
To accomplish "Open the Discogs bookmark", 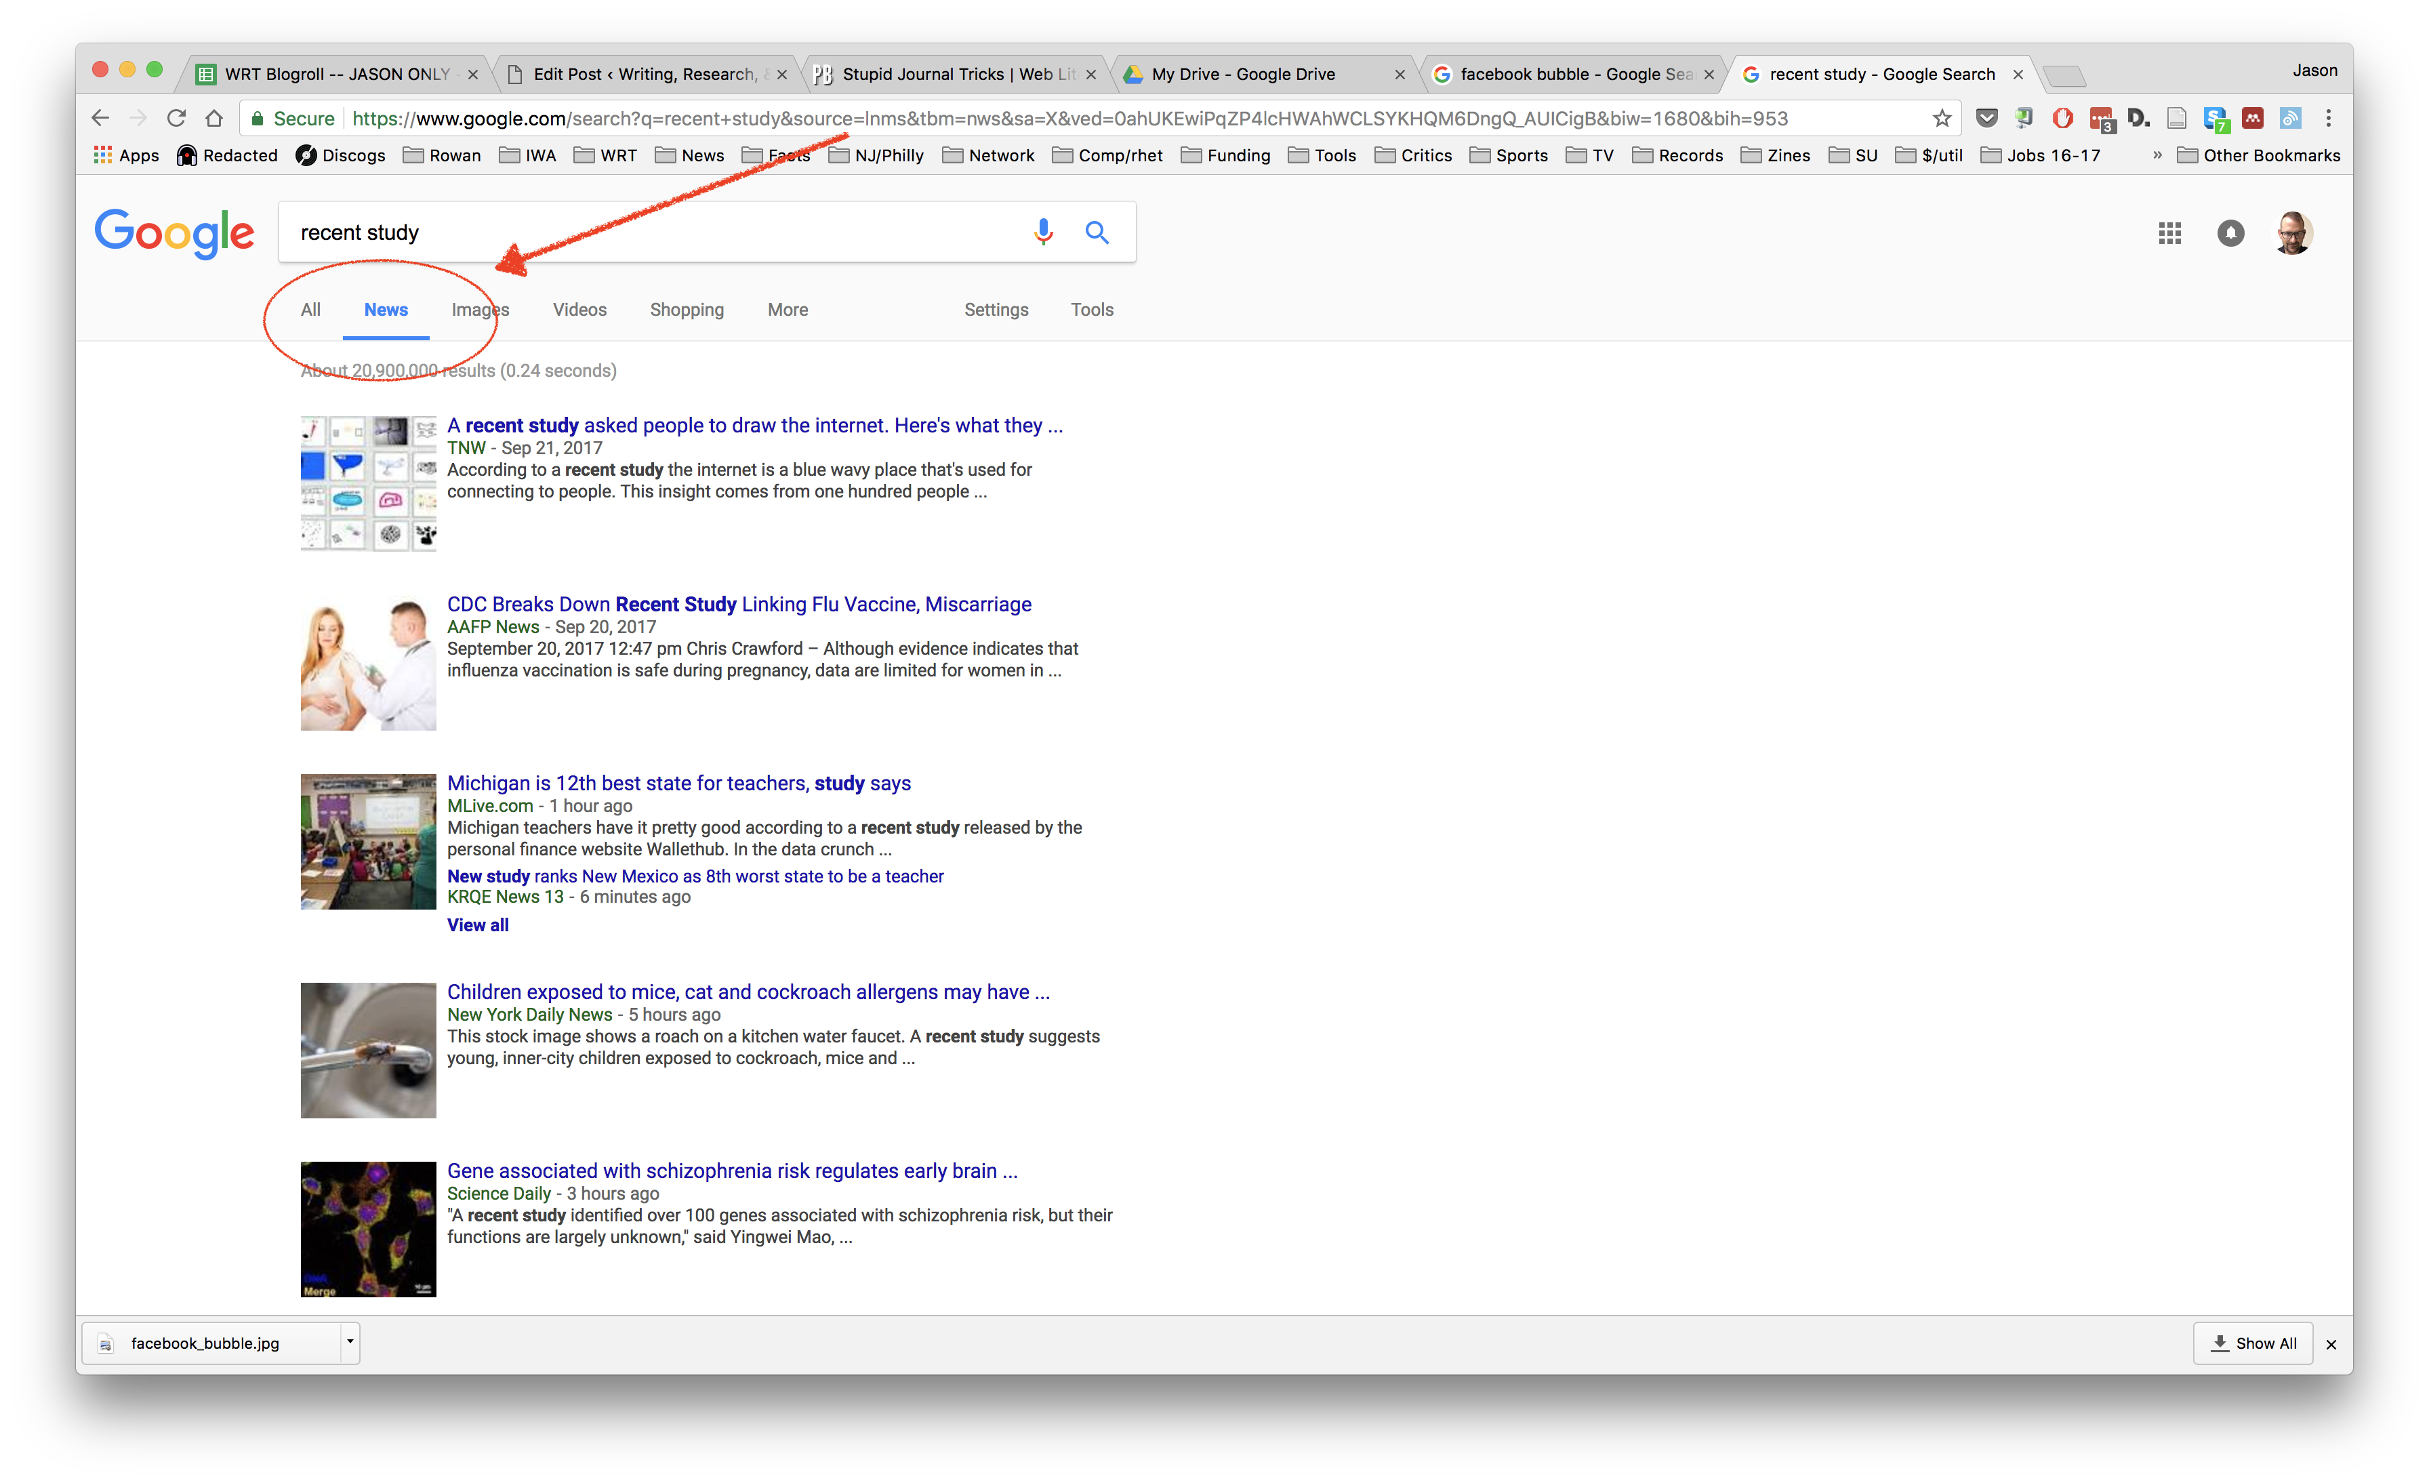I will coord(340,156).
